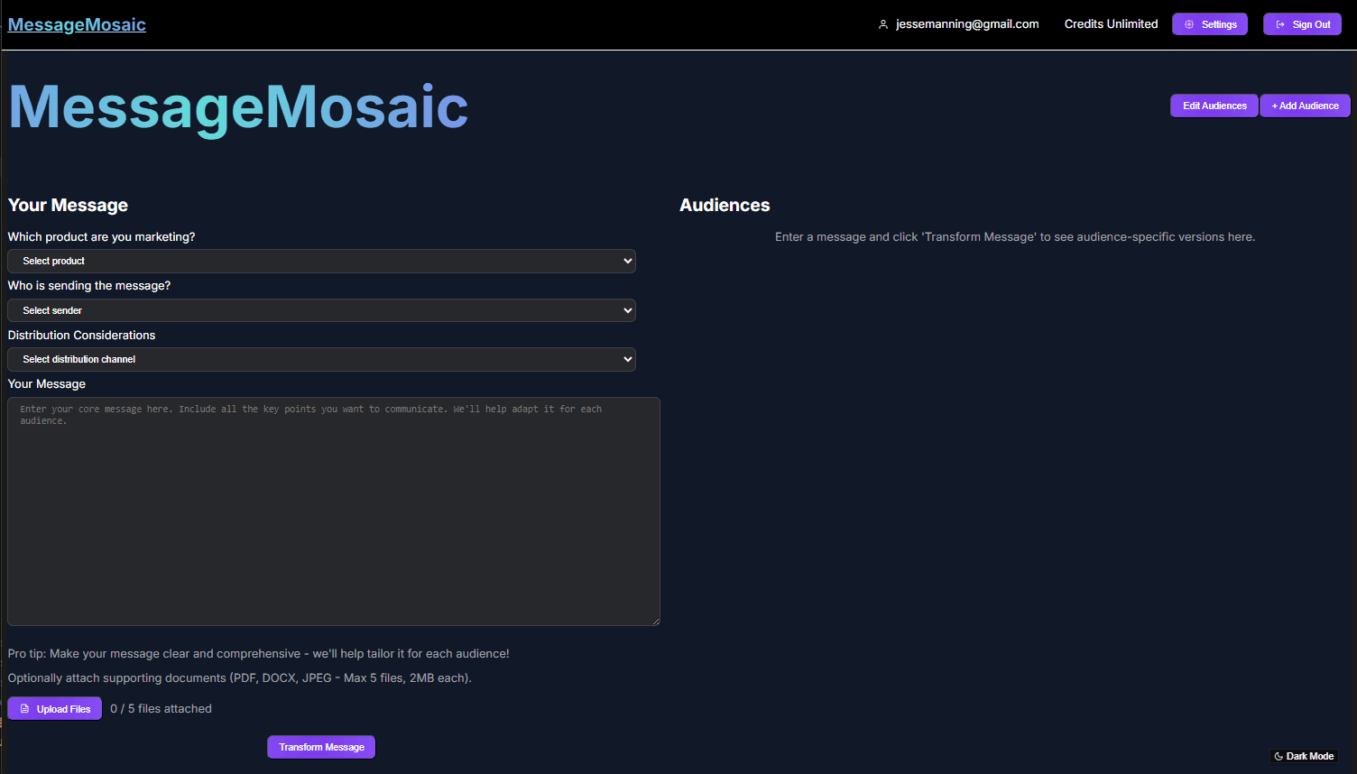Toggle Dark Mode off
The height and width of the screenshot is (774, 1357).
1304,756
